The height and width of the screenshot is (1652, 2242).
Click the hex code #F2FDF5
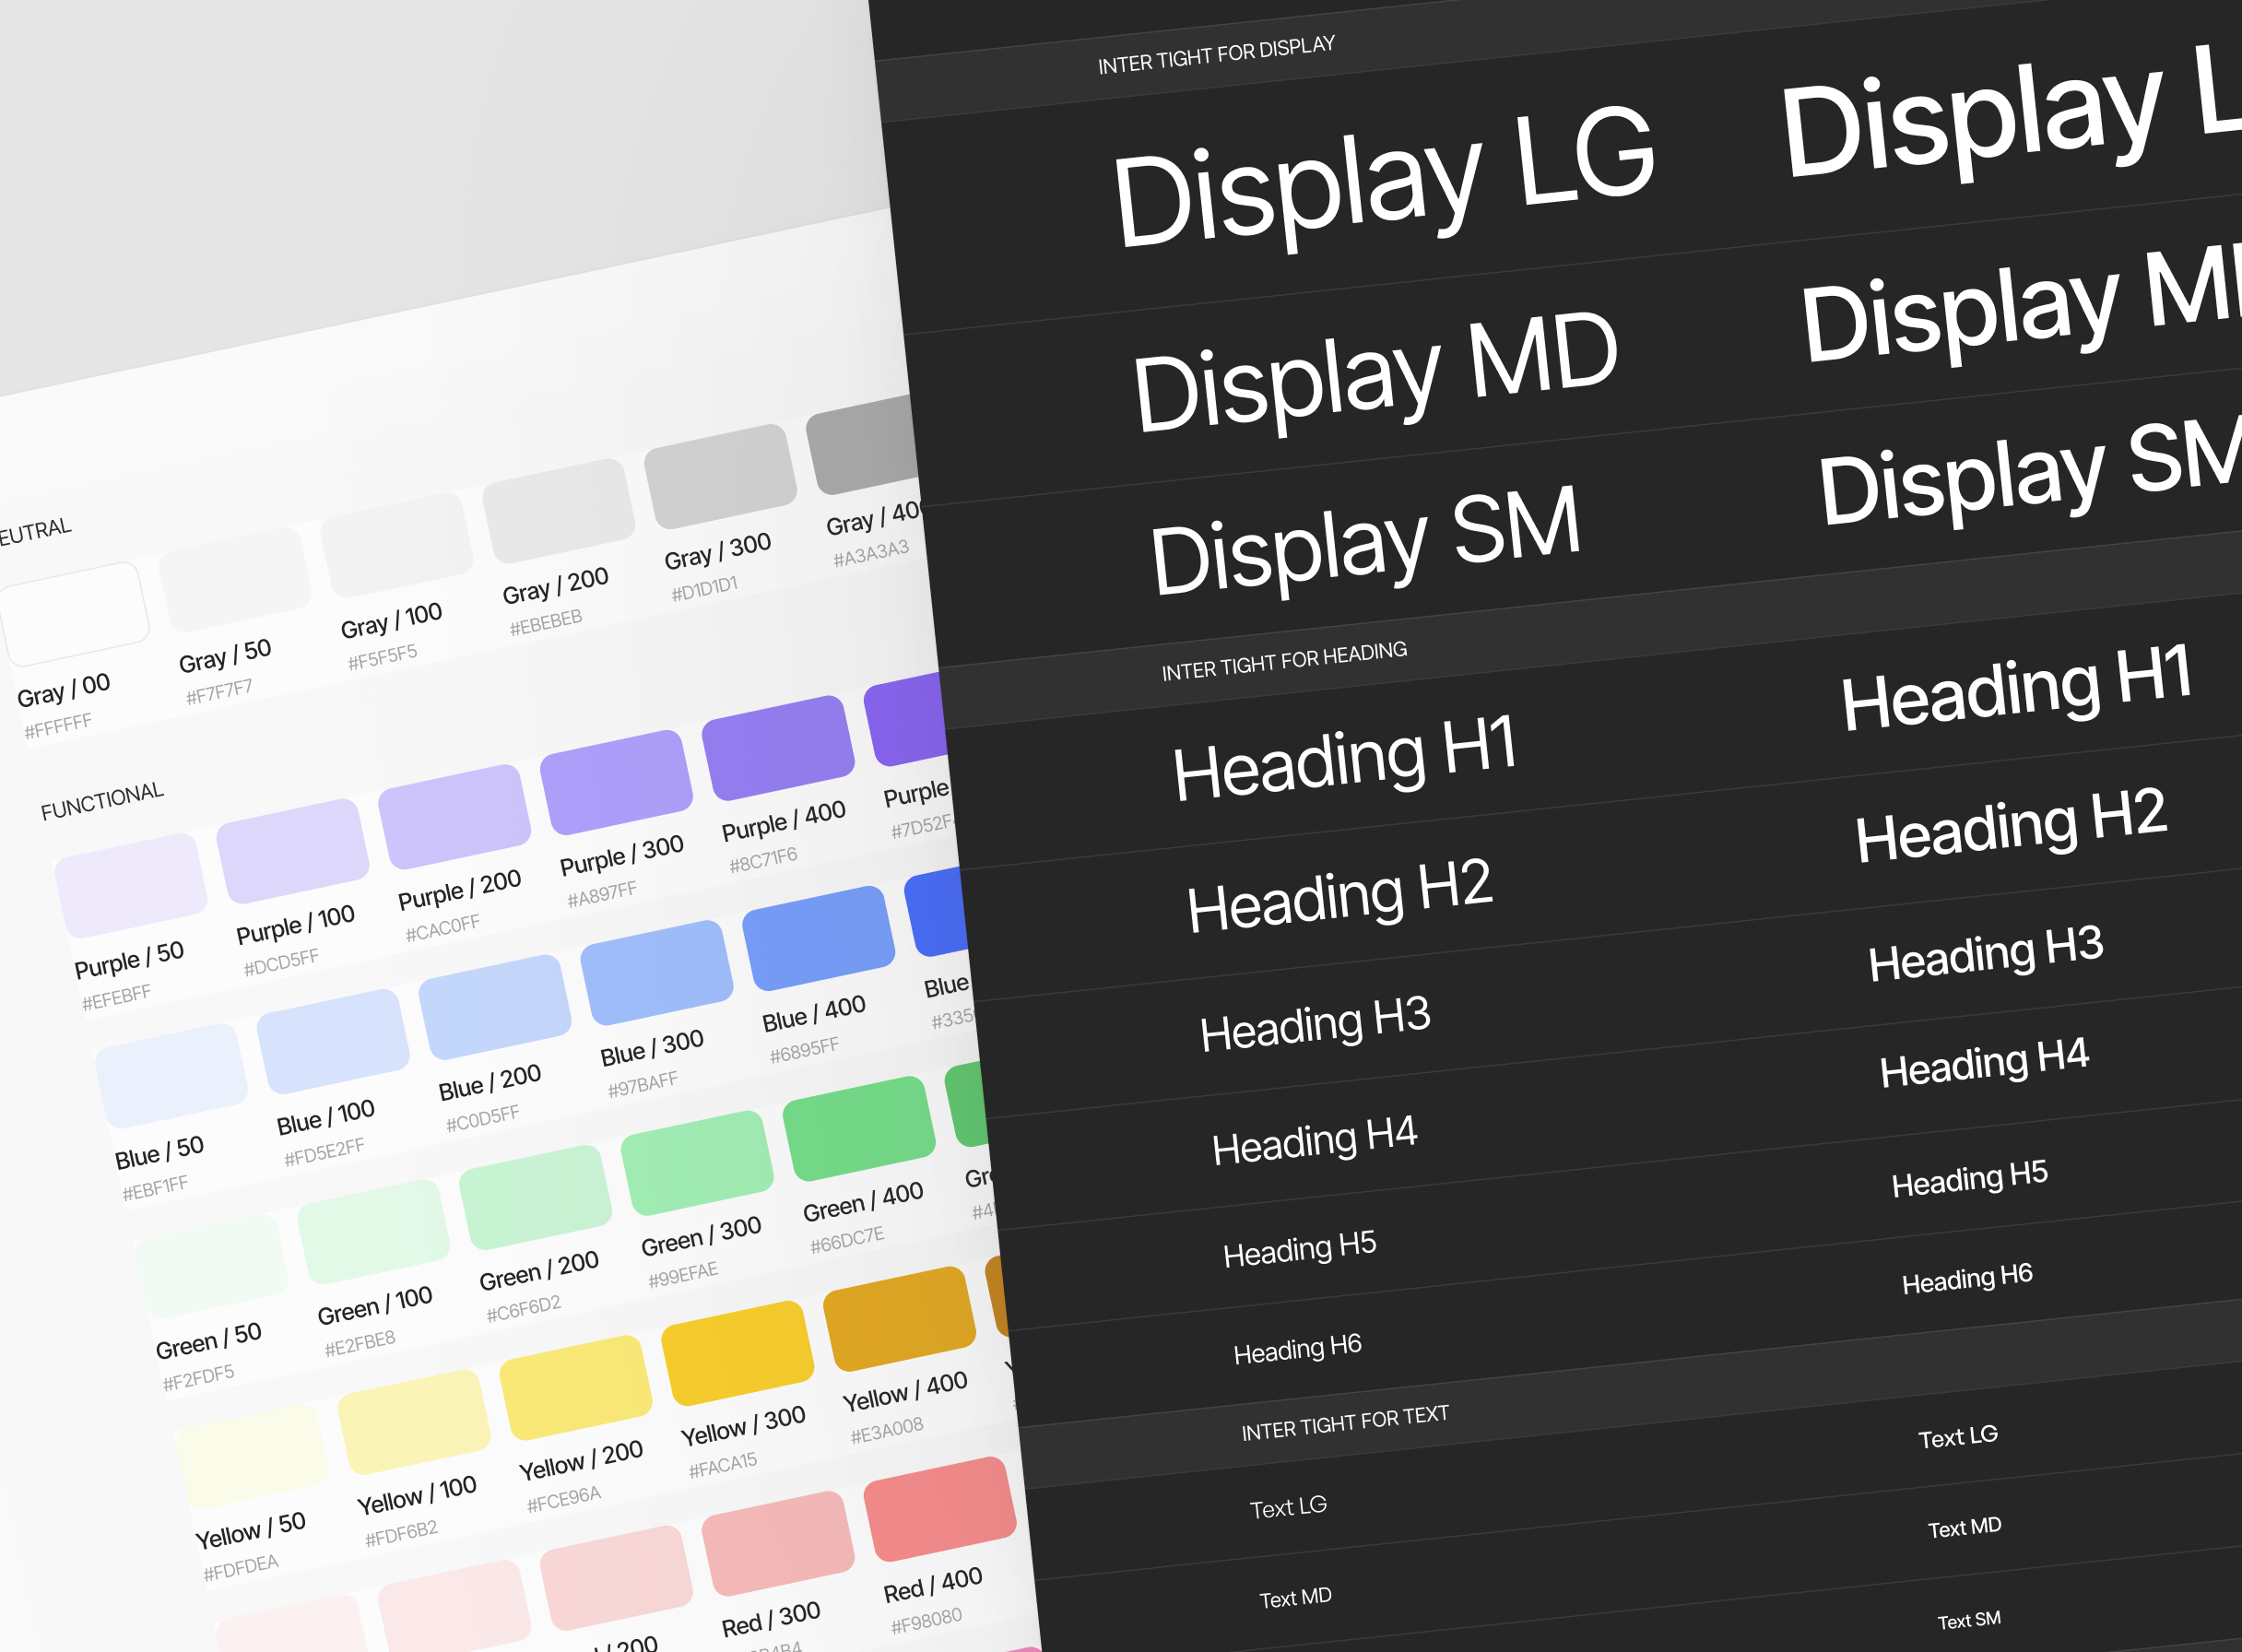pyautogui.click(x=198, y=1378)
